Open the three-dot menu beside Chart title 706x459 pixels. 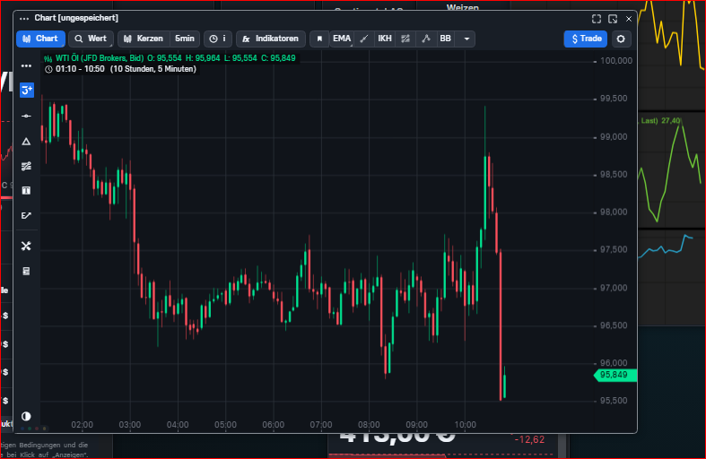(x=24, y=18)
